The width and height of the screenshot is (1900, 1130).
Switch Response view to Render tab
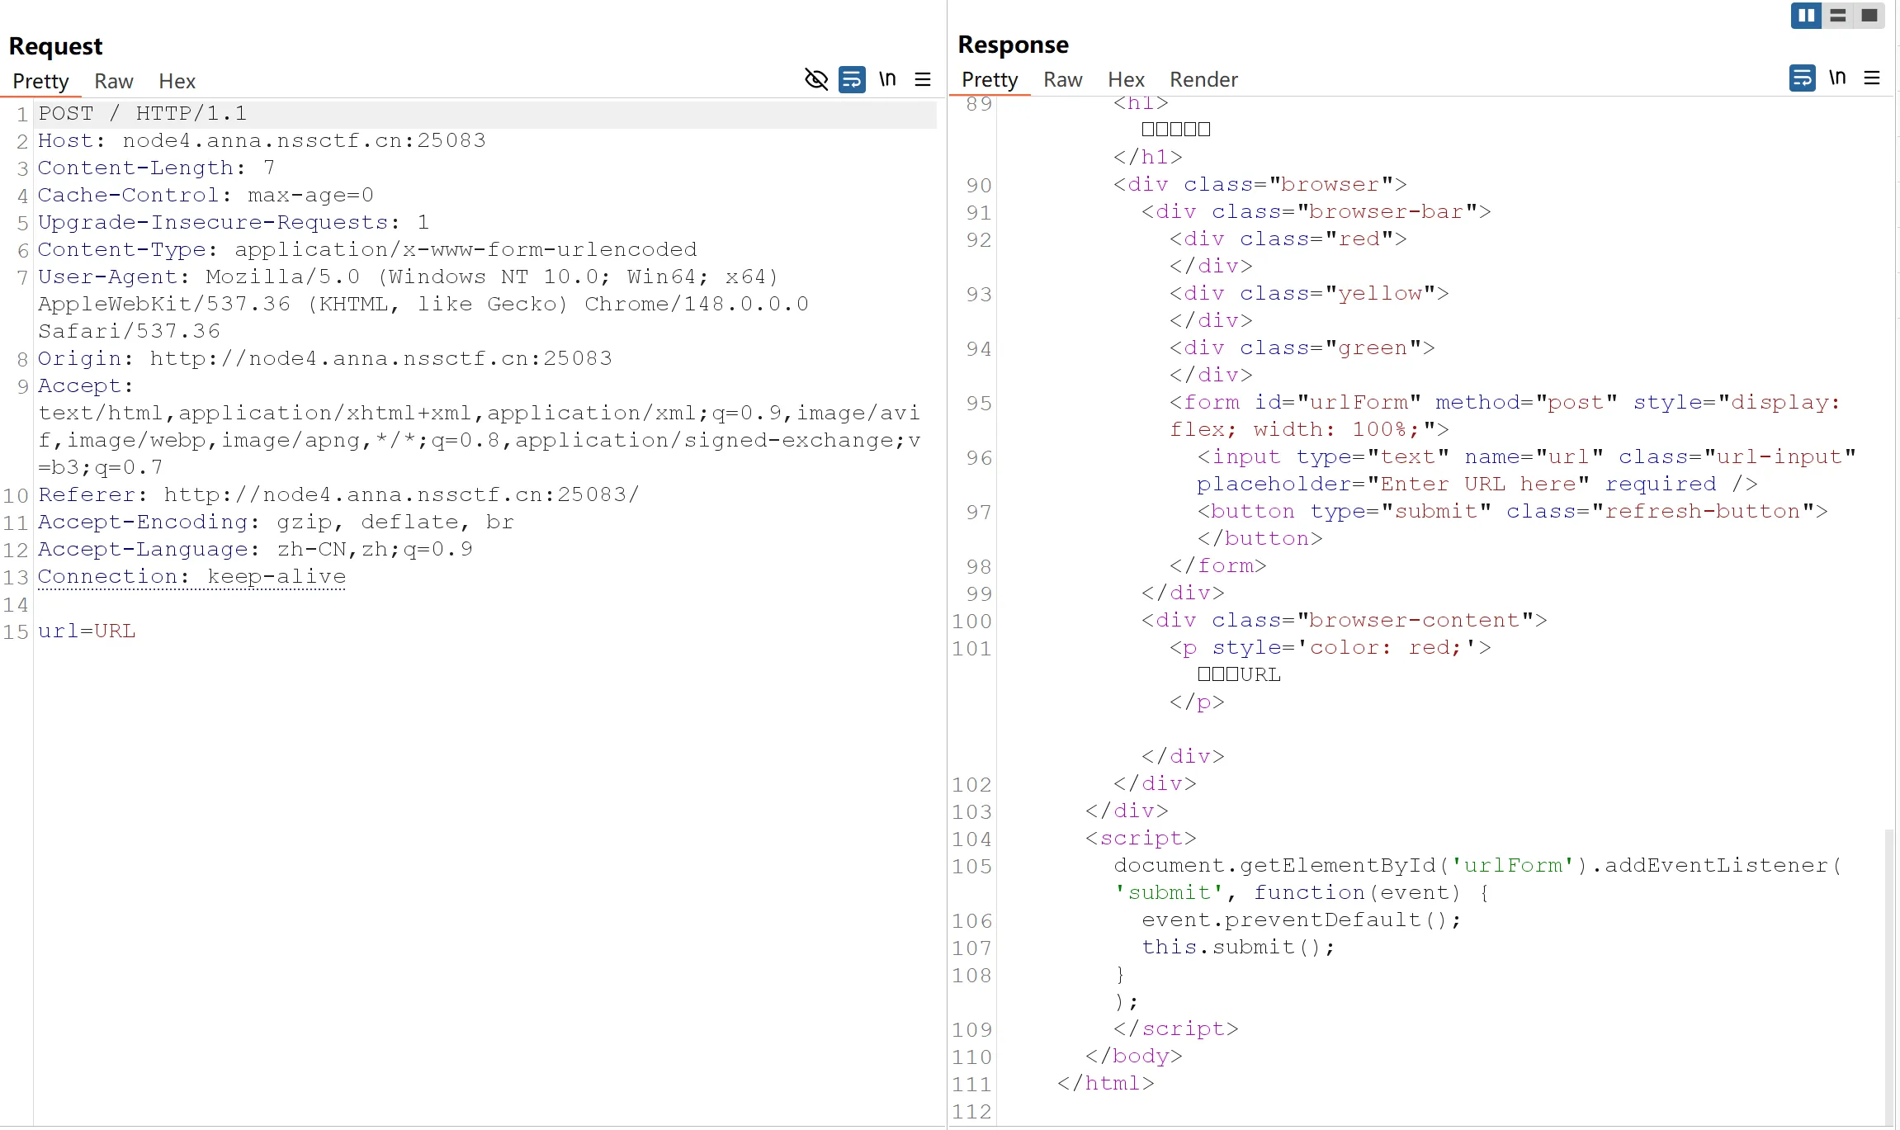click(x=1203, y=79)
